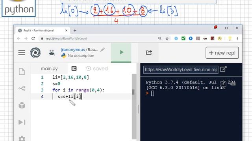Click the black glasses mask extension icon
Image resolution: width=252 pixels, height=141 pixels.
pyautogui.click(x=205, y=38)
